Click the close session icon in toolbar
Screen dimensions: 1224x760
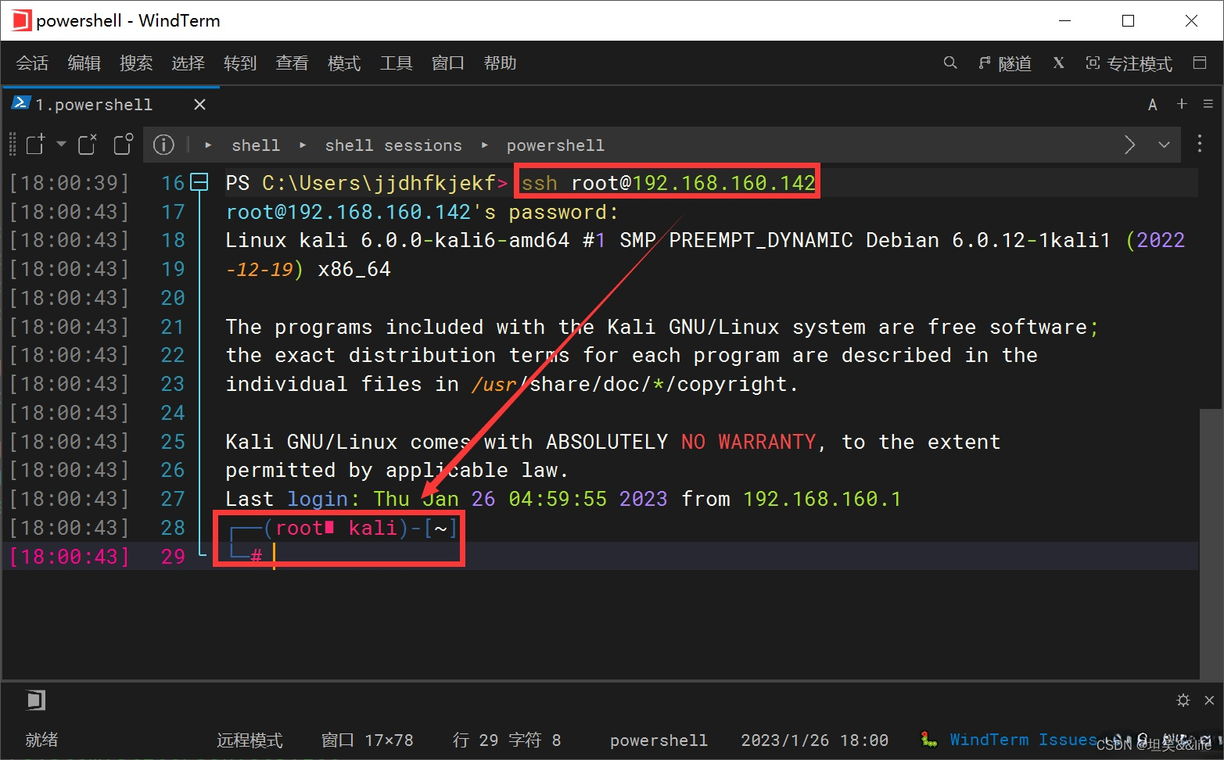coord(88,145)
